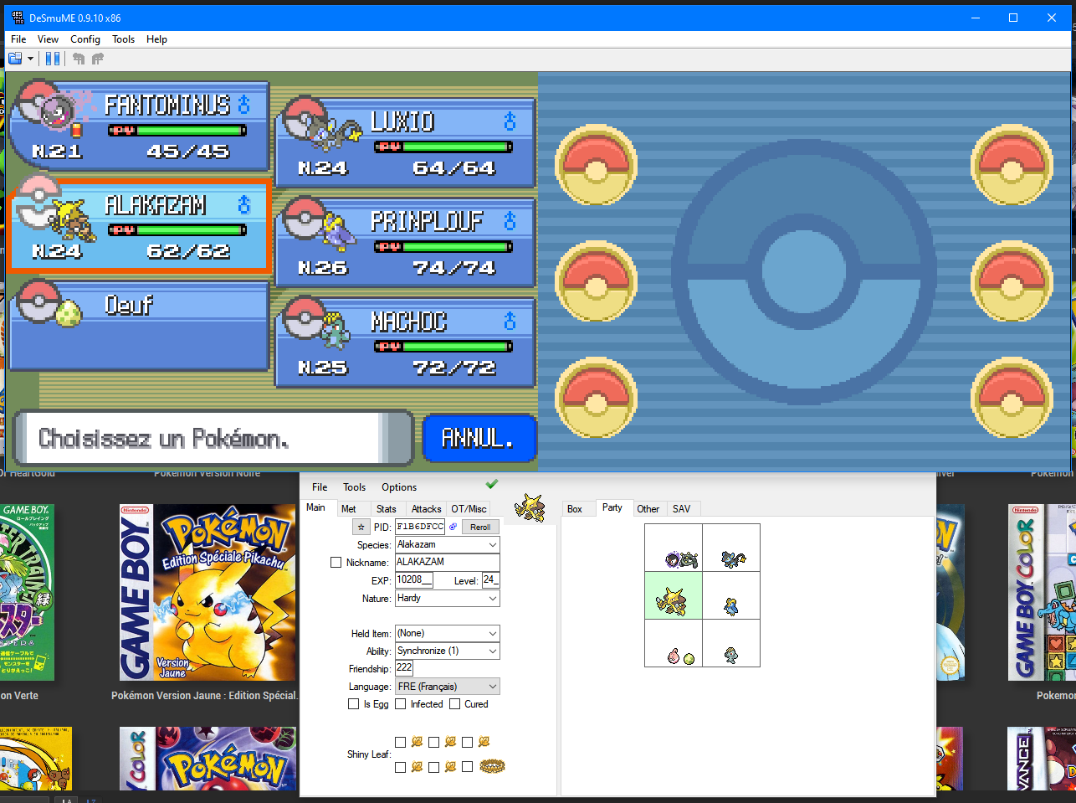The image size is (1076, 803).
Task: Check the Infected checkbox
Action: pos(401,704)
